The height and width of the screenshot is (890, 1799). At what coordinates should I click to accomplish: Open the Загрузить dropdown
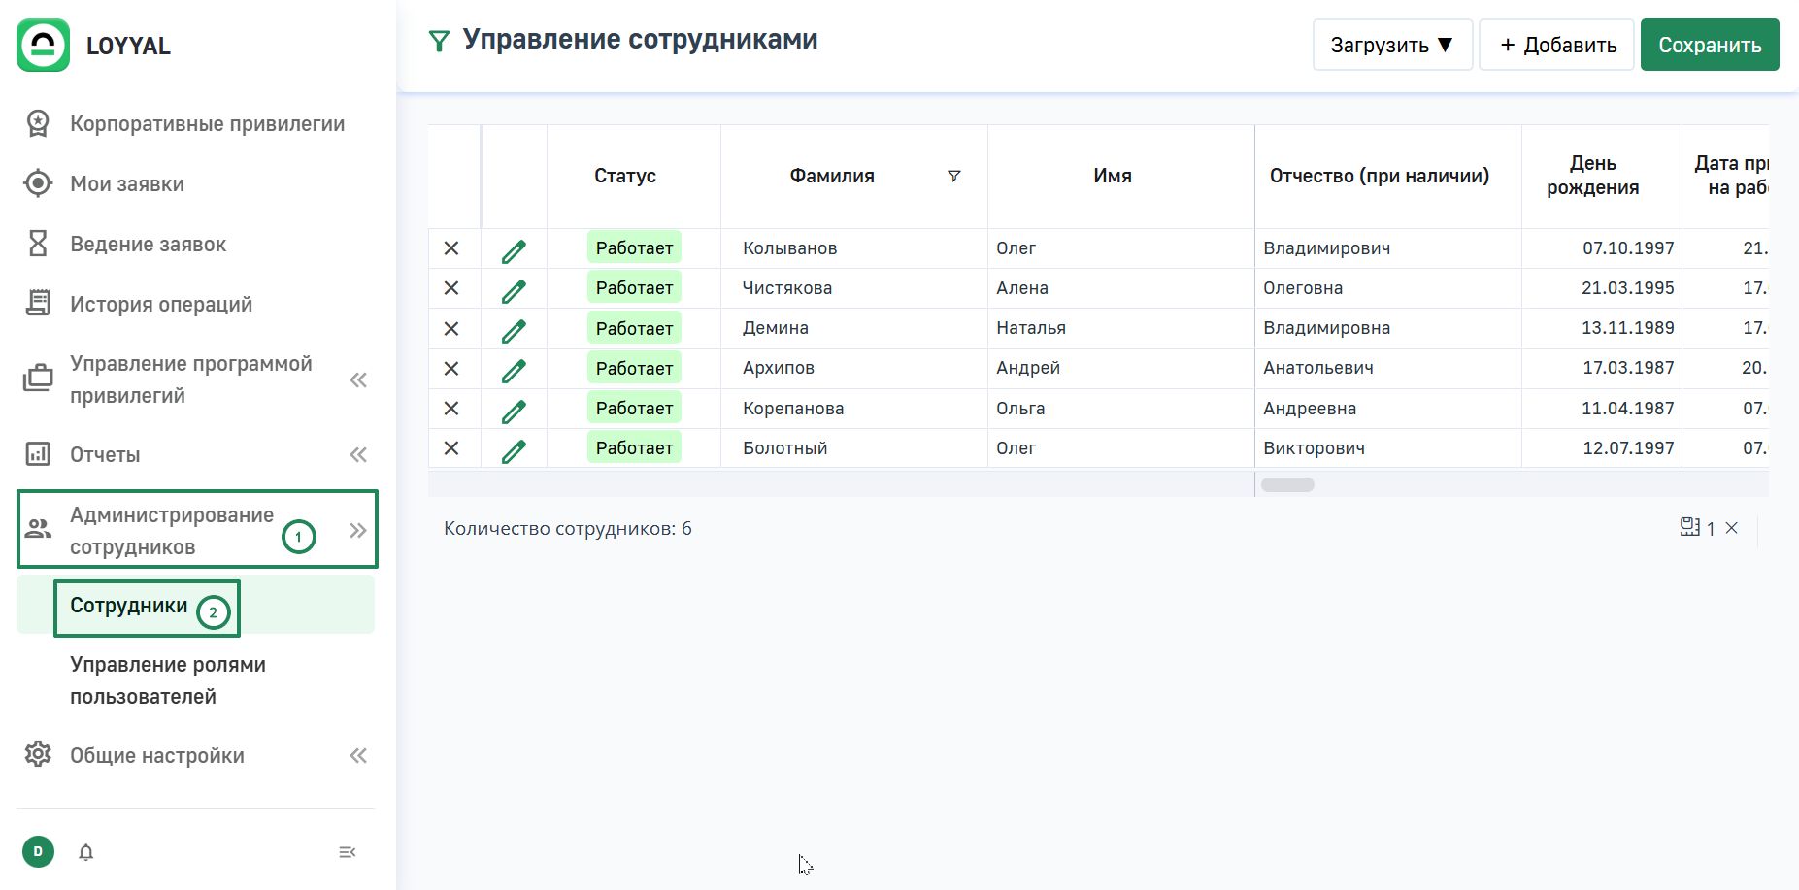[1391, 46]
